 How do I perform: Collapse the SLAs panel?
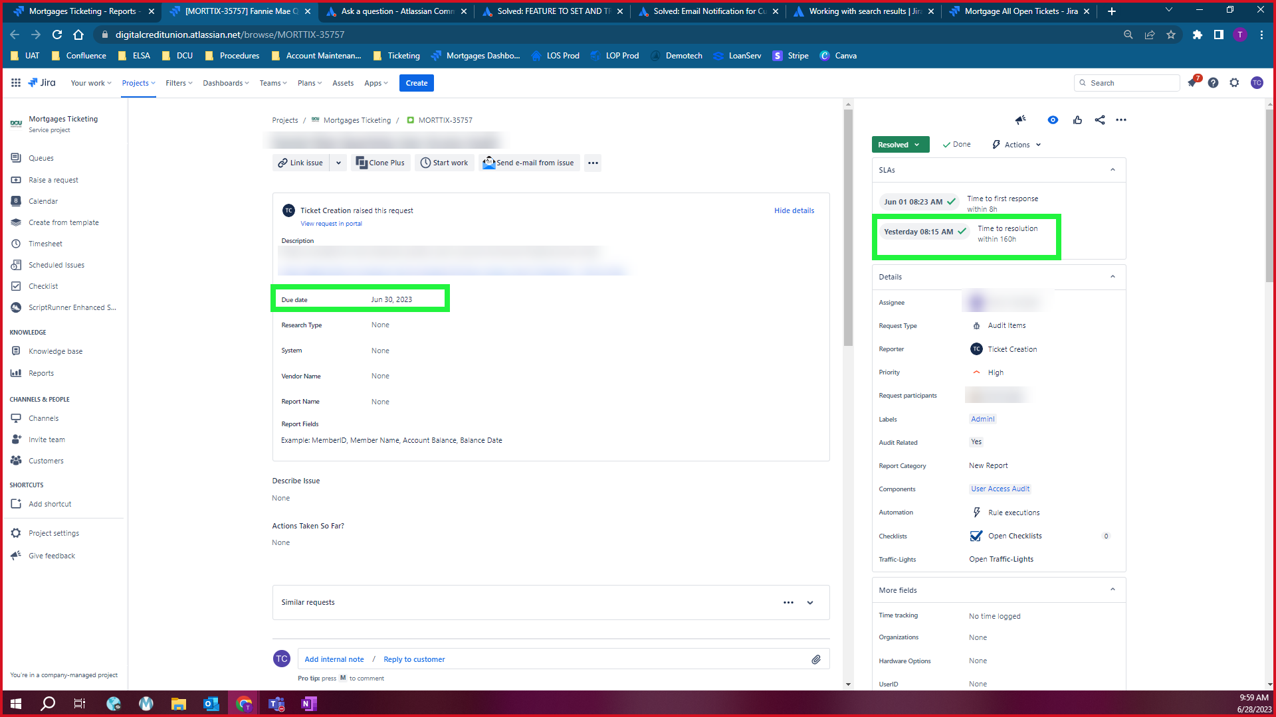point(1113,170)
